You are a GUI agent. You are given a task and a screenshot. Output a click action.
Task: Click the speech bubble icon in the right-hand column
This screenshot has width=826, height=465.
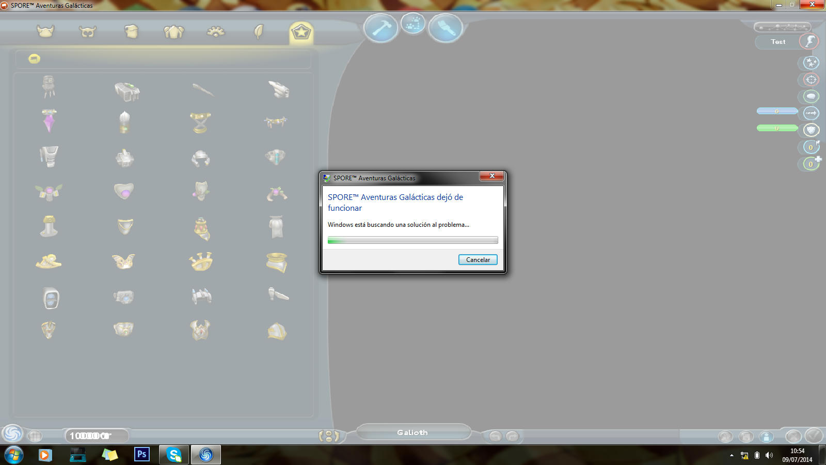tap(811, 96)
